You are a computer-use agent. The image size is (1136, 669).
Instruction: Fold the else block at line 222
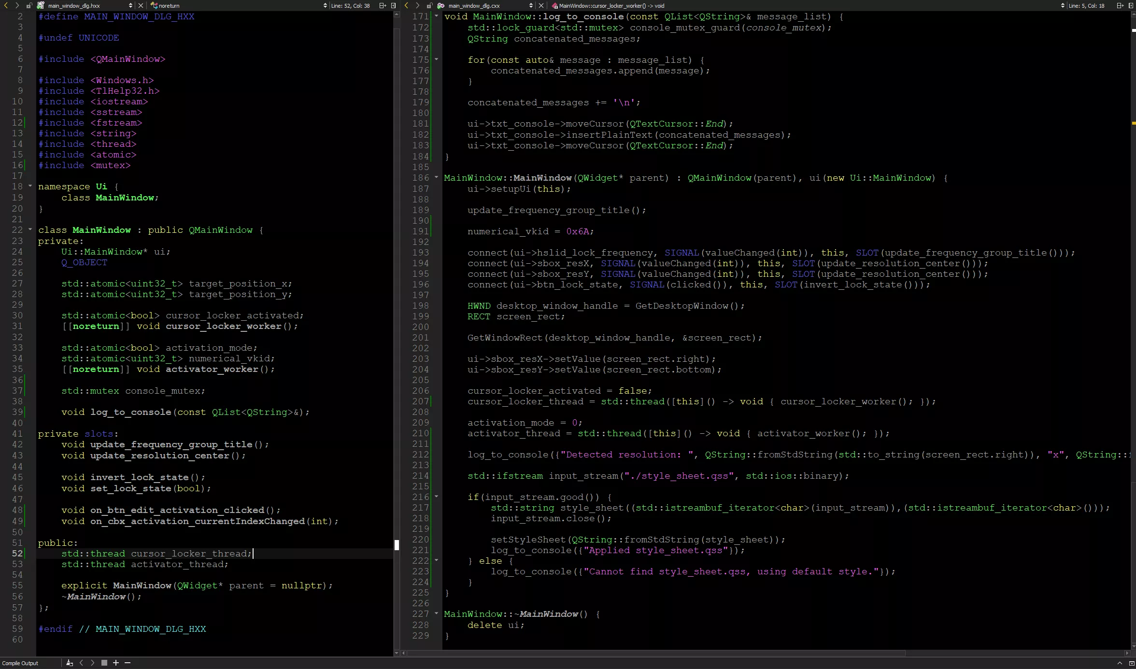point(437,560)
